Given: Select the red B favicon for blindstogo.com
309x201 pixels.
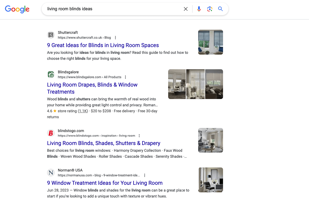Looking at the screenshot, I should pyautogui.click(x=51, y=133).
